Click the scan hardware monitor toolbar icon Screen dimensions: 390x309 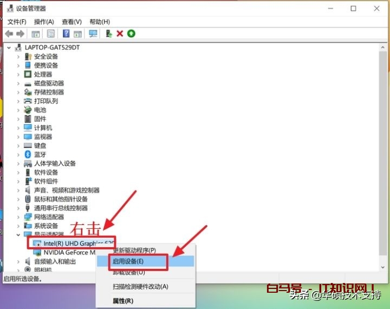coord(93,34)
